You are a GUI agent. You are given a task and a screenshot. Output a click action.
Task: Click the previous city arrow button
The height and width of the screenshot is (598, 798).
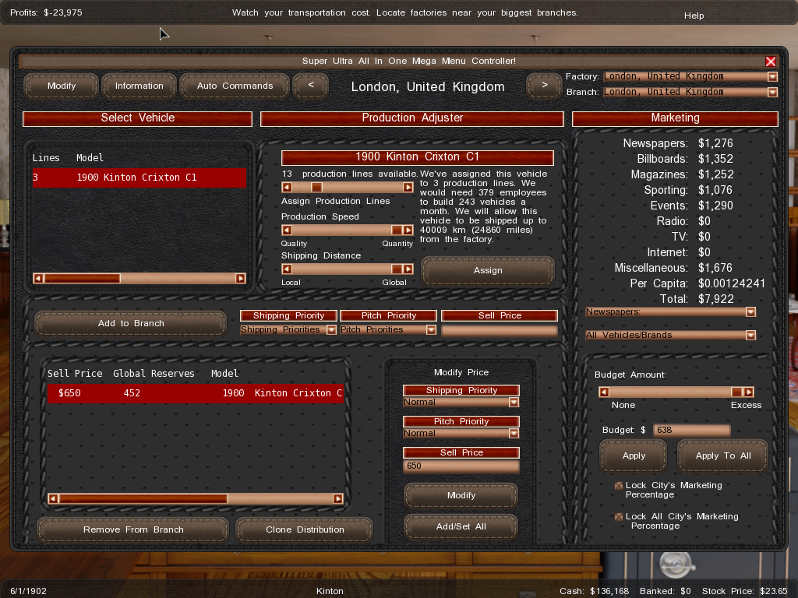pyautogui.click(x=311, y=86)
